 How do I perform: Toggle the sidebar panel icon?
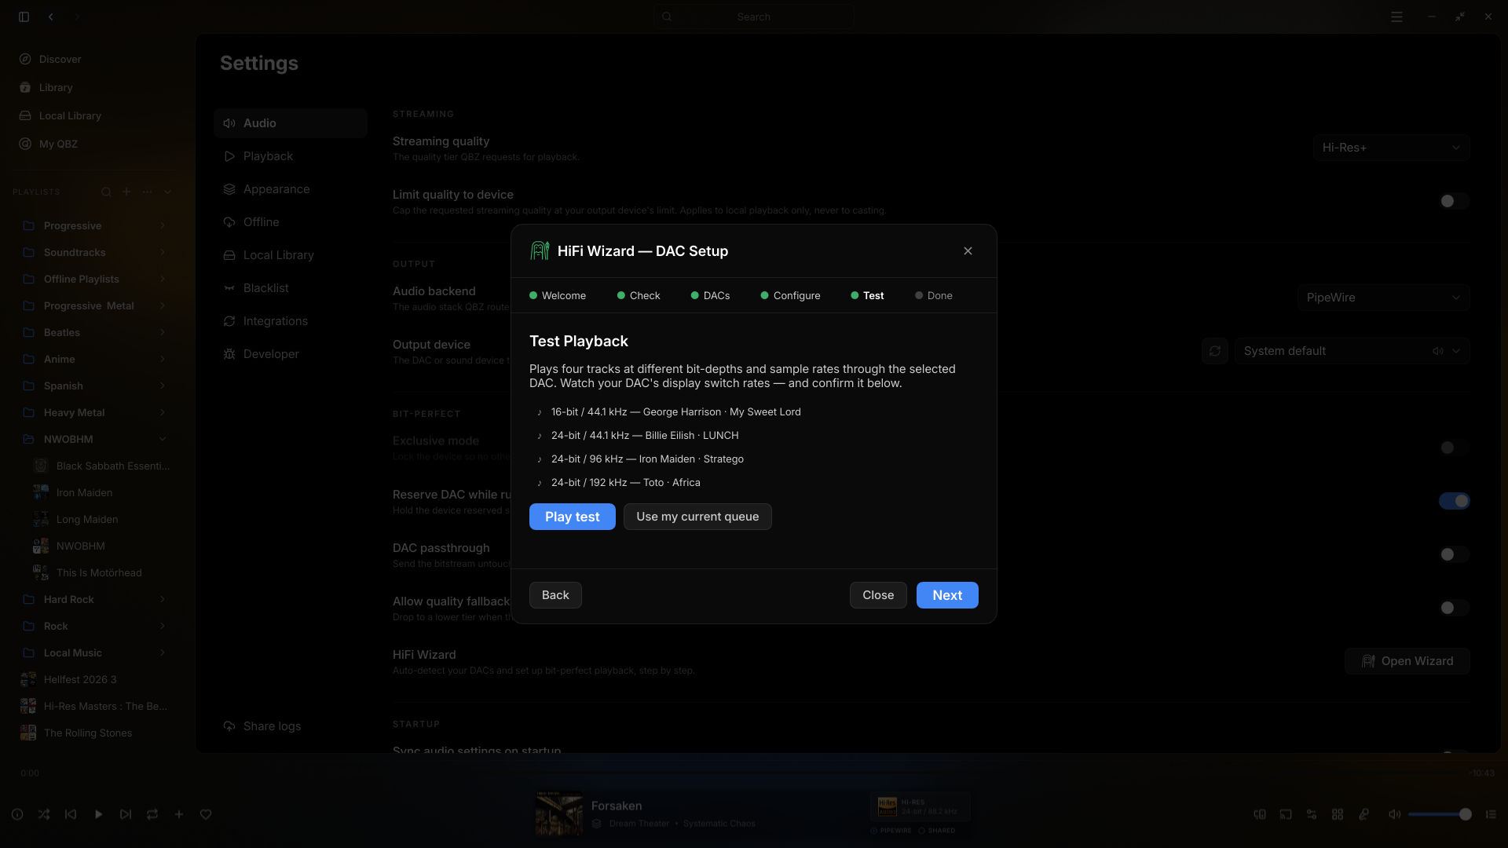click(x=24, y=16)
